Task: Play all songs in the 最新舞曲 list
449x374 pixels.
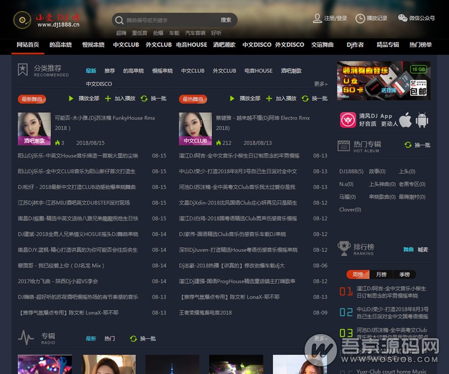Action: point(84,99)
